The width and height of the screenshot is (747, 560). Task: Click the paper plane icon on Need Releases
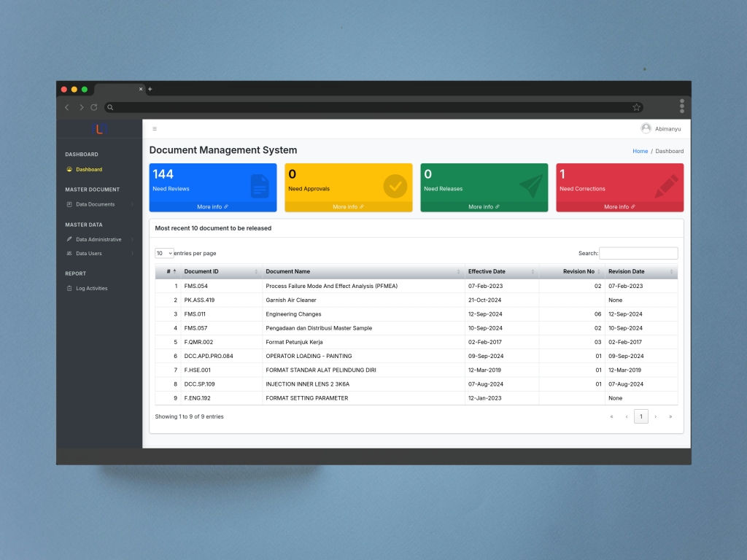tap(531, 186)
